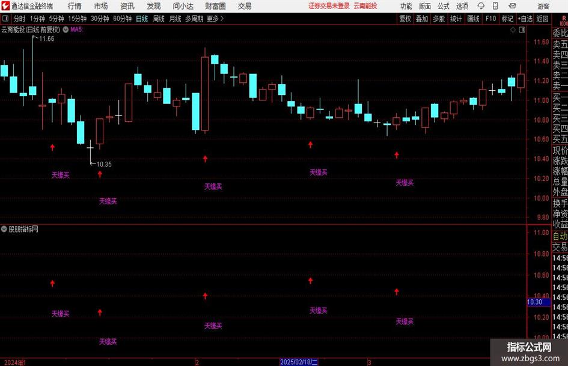Click the 2025/02/18/二 date marker
The width and height of the screenshot is (568, 366).
[x=299, y=362]
